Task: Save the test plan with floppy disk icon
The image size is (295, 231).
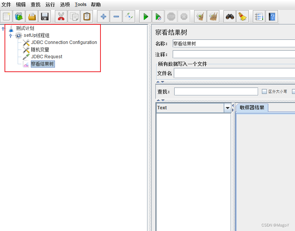Action: coord(44,17)
